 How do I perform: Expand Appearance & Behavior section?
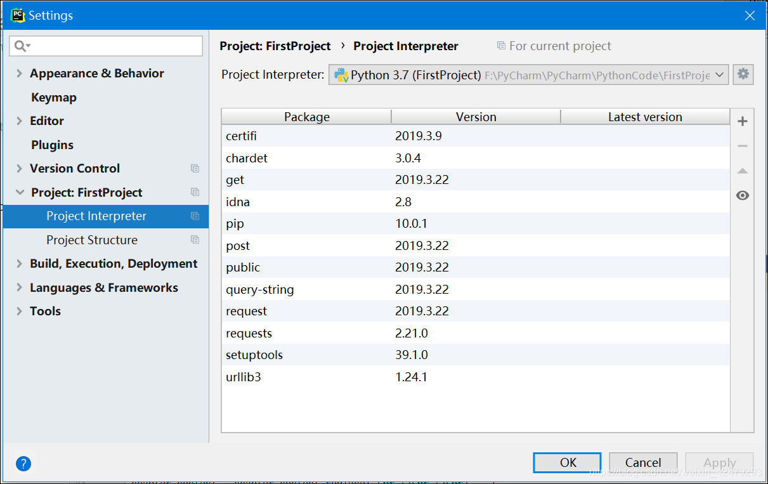[x=19, y=74]
